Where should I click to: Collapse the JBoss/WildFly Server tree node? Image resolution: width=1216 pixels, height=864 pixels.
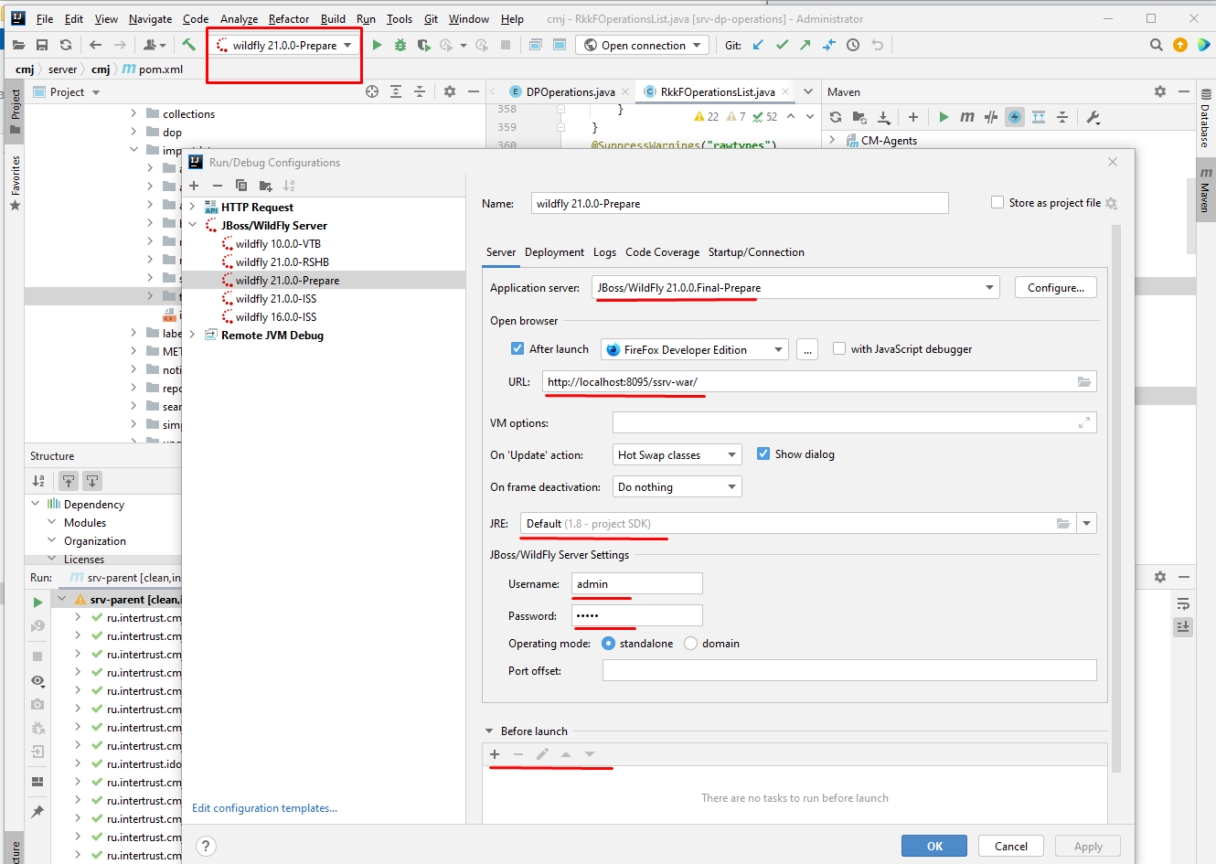[x=193, y=225]
